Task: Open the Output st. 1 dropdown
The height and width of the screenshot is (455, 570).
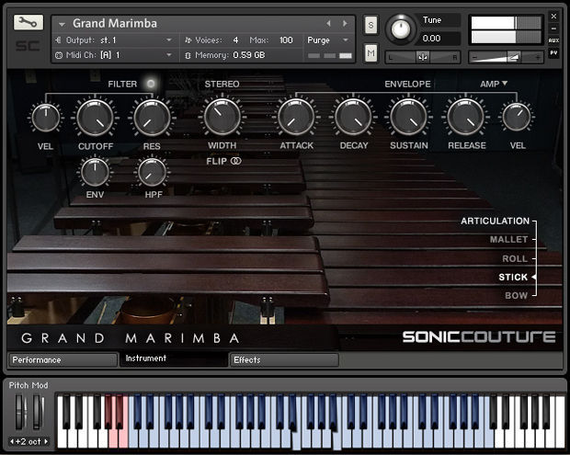Action: click(x=114, y=40)
